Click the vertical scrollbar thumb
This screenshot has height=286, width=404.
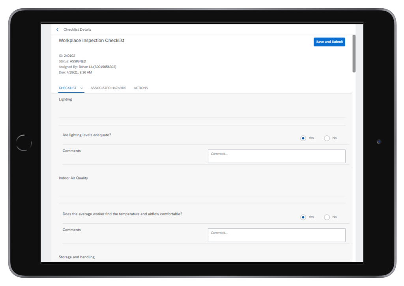[354, 53]
